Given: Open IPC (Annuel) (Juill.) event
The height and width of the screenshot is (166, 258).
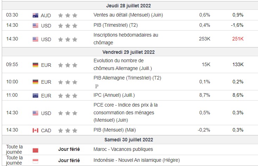Looking at the screenshot, I should [114, 95].
